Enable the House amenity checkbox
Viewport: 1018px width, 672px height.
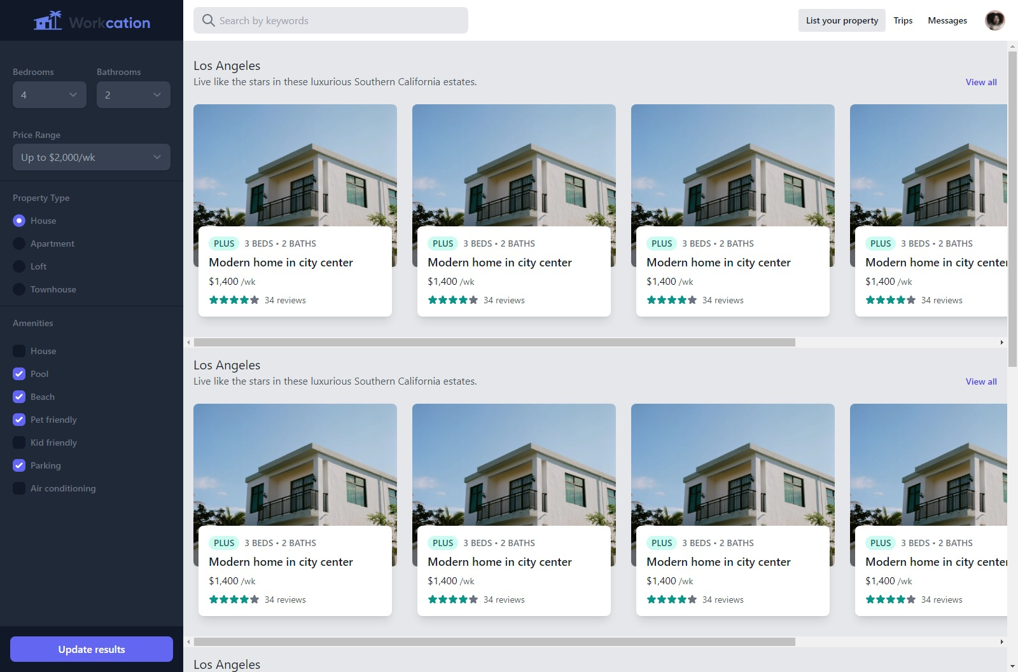pyautogui.click(x=19, y=351)
